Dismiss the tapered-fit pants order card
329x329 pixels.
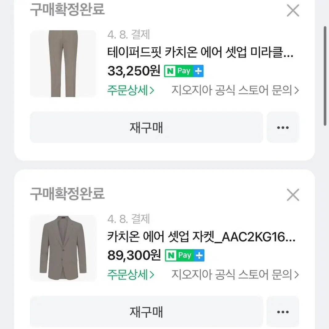293,10
